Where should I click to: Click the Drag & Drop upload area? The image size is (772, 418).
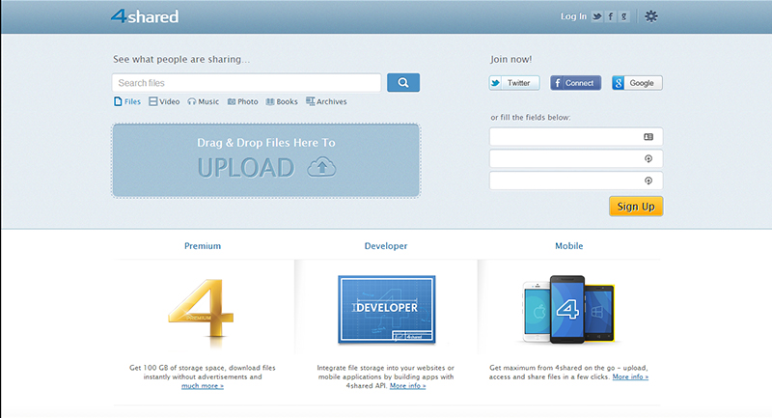(x=266, y=160)
